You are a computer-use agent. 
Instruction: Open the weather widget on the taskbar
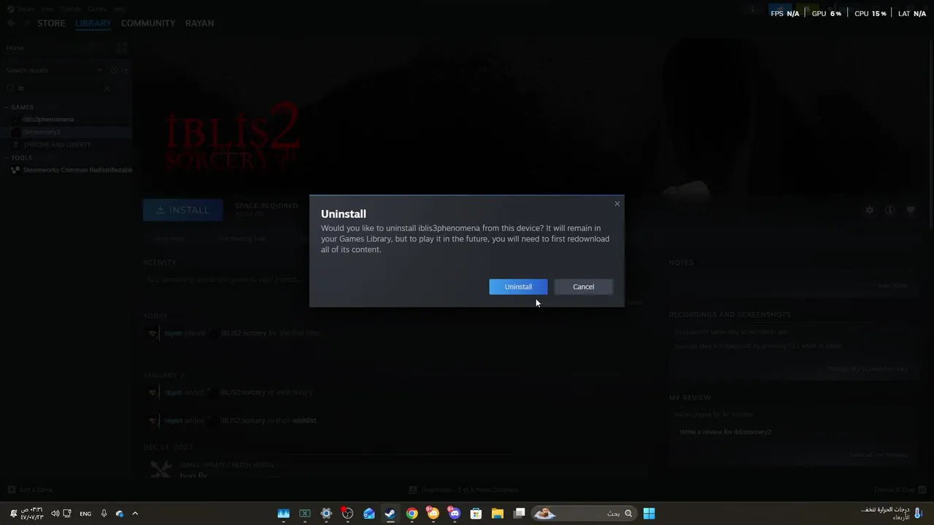890,513
